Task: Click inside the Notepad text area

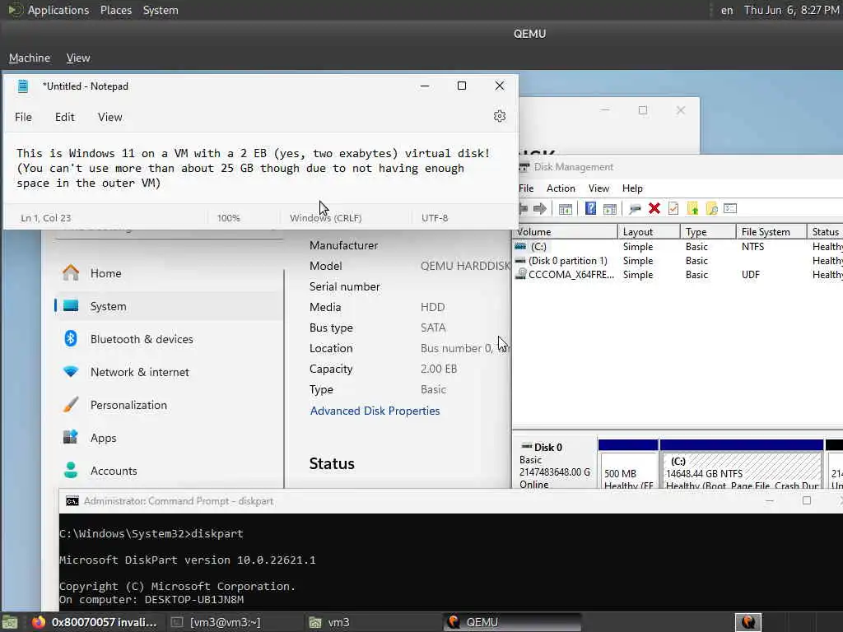Action: point(261,168)
